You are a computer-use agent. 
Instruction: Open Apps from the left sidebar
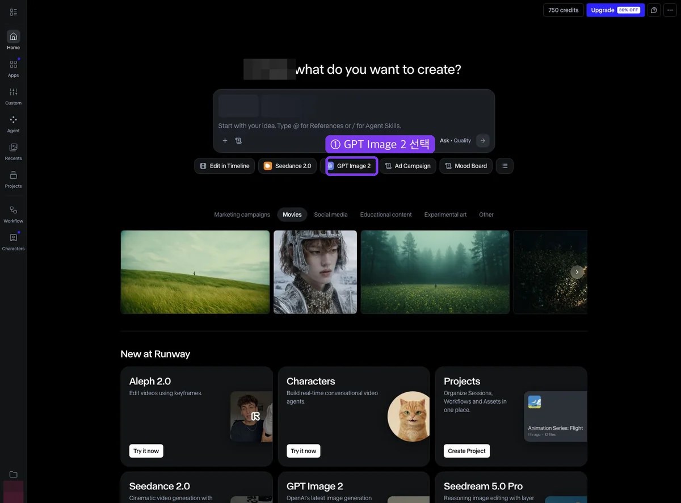[13, 68]
